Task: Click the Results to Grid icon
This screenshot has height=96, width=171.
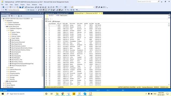Action: [x=60, y=10]
